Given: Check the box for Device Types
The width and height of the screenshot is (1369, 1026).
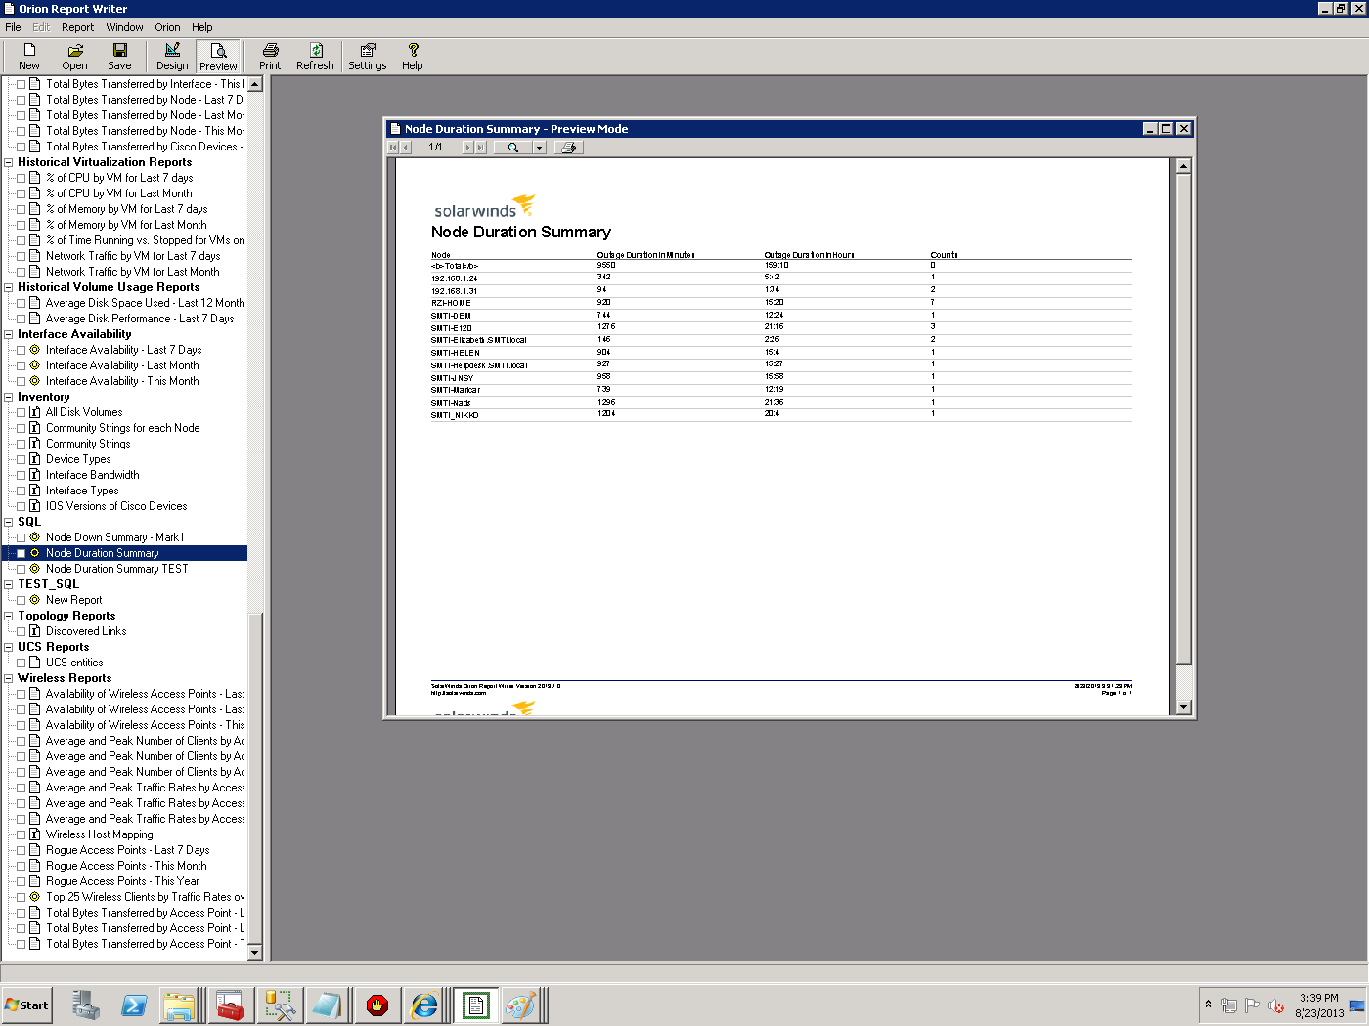Looking at the screenshot, I should click(x=21, y=459).
